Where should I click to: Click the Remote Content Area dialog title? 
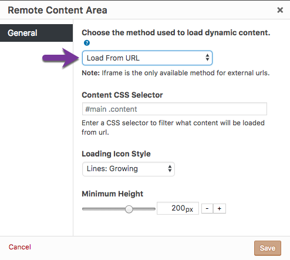click(58, 10)
